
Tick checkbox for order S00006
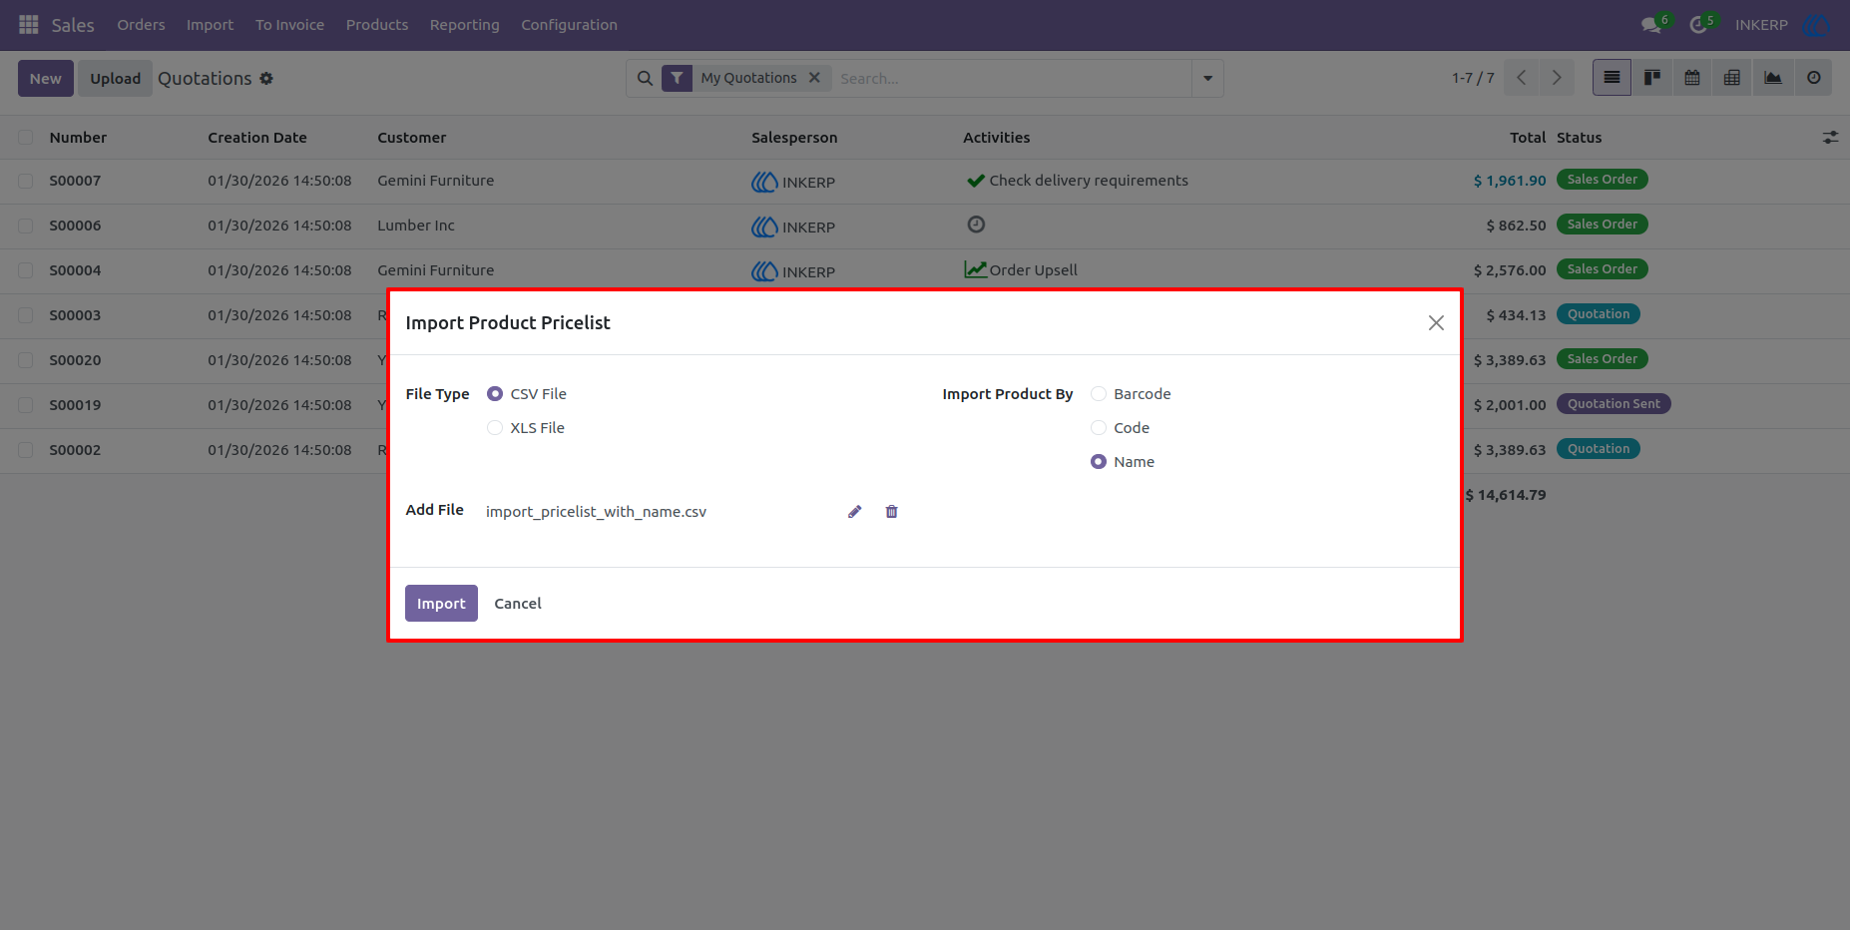coord(26,226)
